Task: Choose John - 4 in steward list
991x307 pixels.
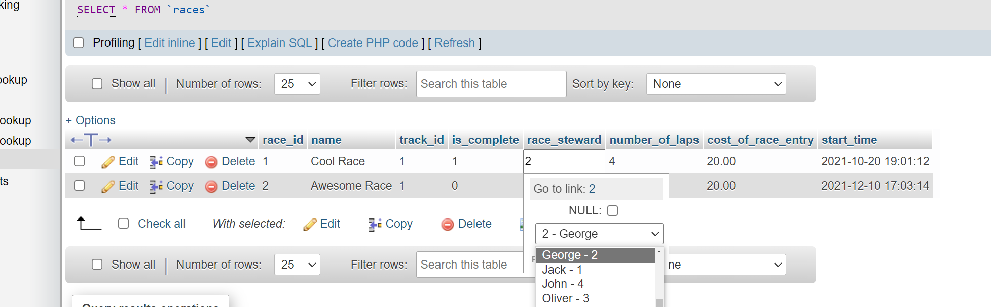Action: click(595, 284)
